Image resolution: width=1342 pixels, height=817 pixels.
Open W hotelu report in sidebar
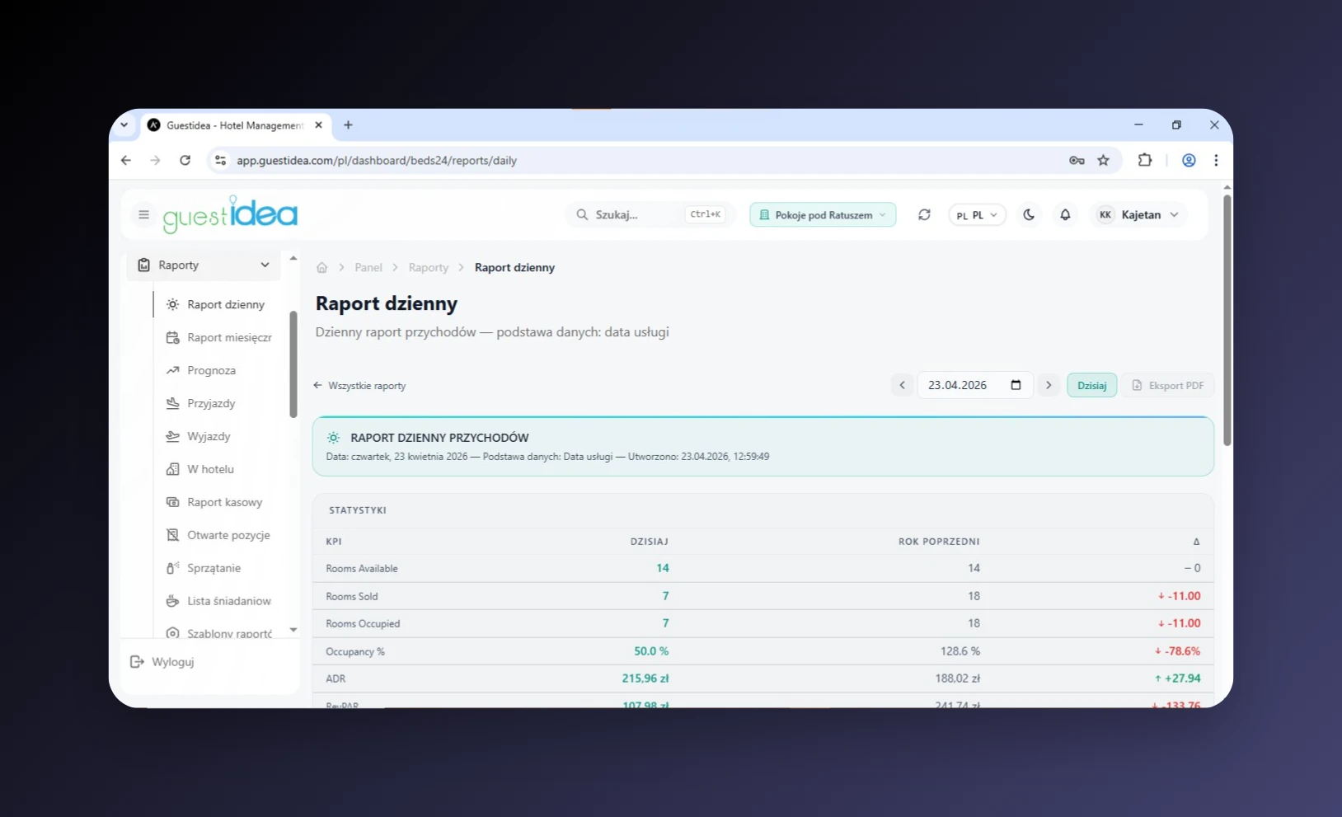coord(200,470)
